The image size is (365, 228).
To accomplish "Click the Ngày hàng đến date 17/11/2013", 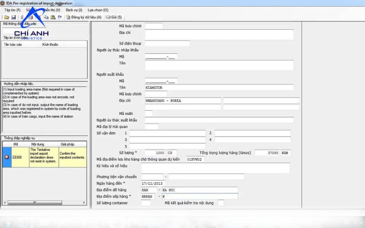I will 153,183.
